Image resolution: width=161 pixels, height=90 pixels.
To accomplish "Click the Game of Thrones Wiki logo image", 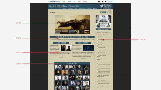I will click(55, 6).
